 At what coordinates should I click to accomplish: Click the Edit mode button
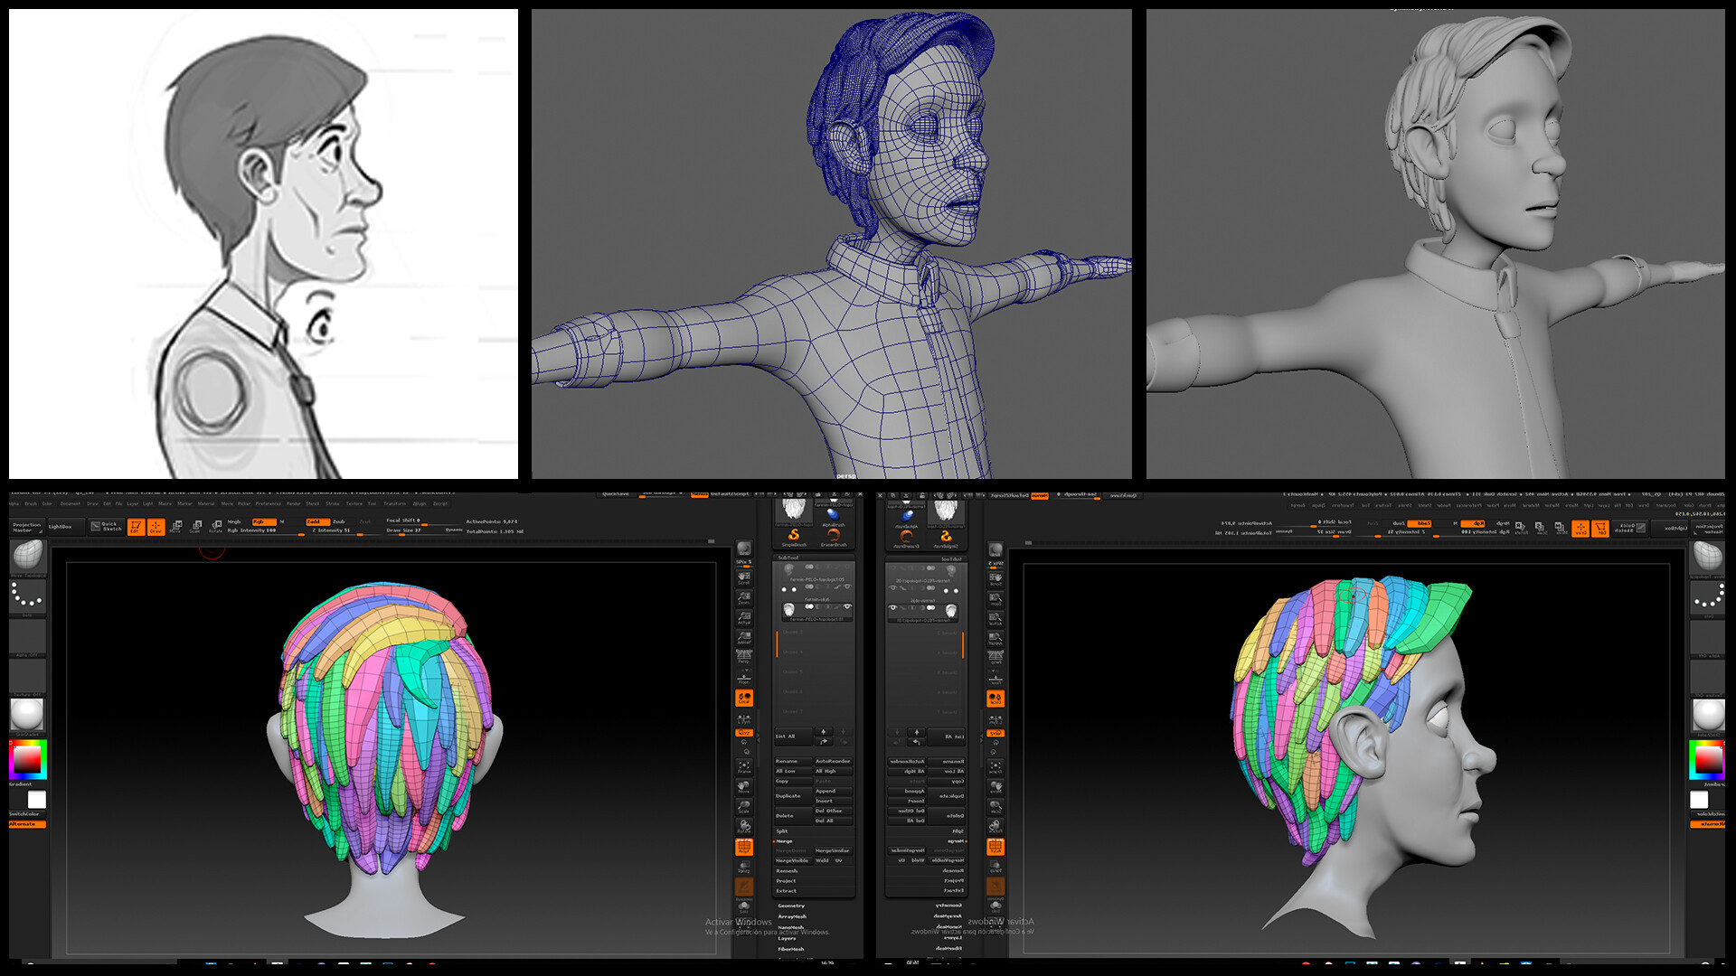coord(136,527)
